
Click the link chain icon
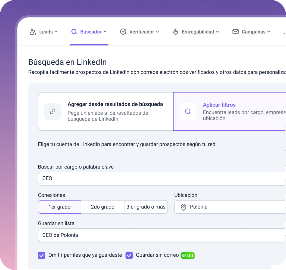52,111
